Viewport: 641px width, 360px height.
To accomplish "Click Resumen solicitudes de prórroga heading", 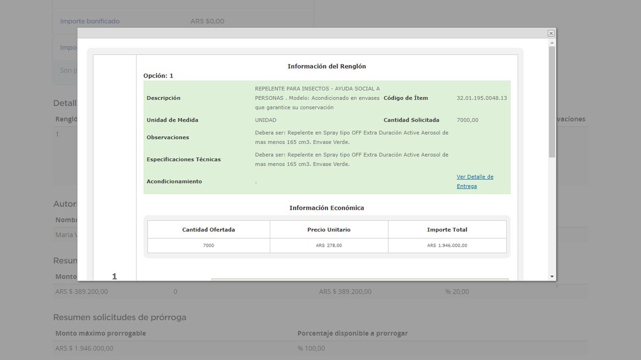I will (x=120, y=317).
